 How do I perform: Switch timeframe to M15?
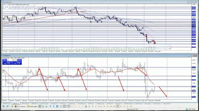click(111, 106)
